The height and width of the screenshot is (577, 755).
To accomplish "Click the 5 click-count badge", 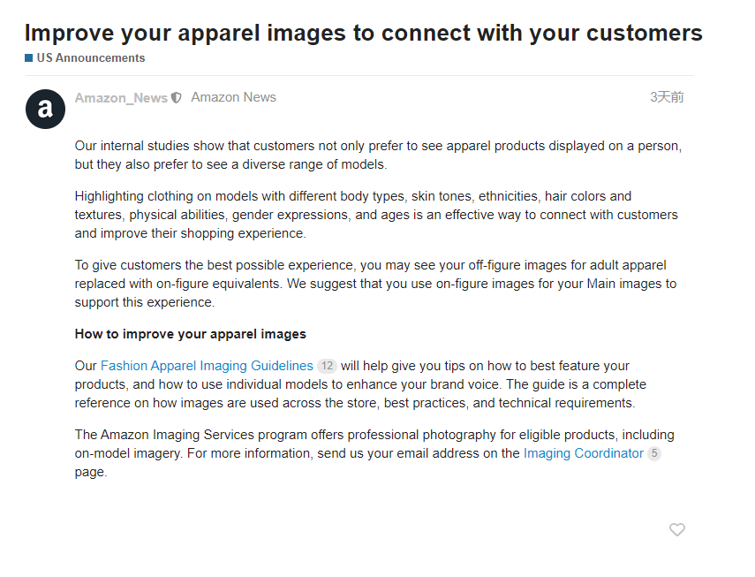I will pos(654,453).
